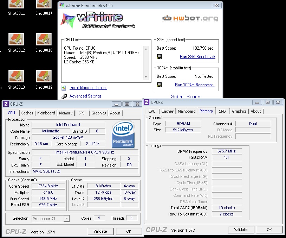Viewport: 286px width, 238px height.
Task: Click the Size 512 MBytes field
Action: point(183,130)
